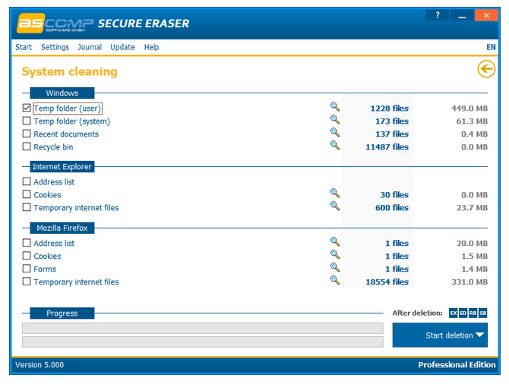Open magnifier preview for Recent documents
The width and height of the screenshot is (509, 384).
click(335, 133)
